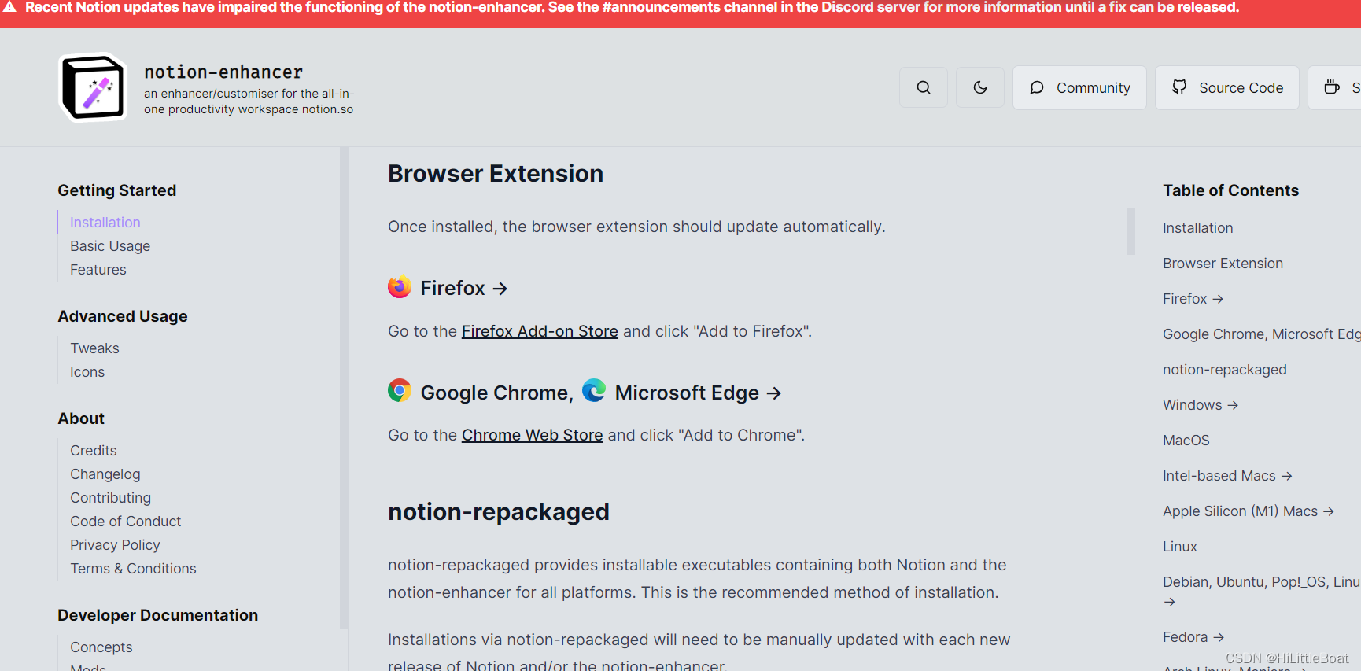Select Basic Usage in the sidebar

pos(110,246)
